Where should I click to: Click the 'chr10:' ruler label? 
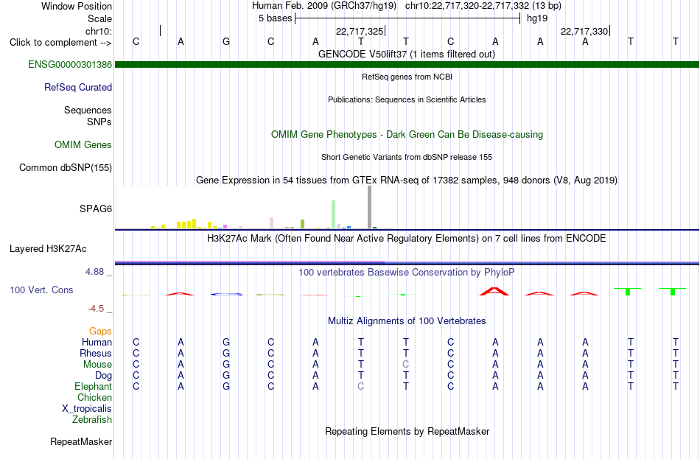coord(99,31)
